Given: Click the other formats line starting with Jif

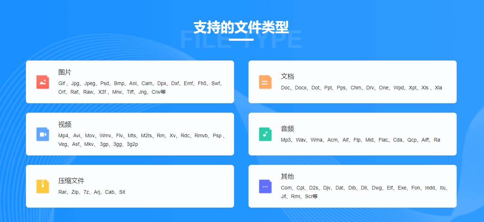Looking at the screenshot, I should [299, 196].
